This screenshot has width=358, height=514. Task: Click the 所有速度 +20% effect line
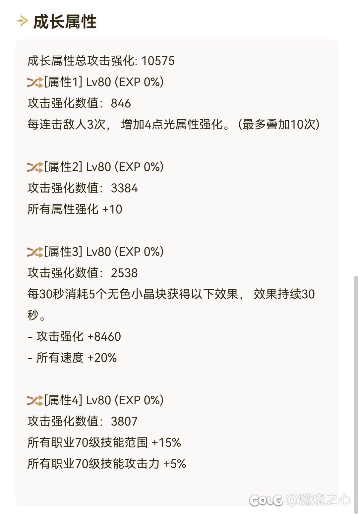[x=72, y=358]
